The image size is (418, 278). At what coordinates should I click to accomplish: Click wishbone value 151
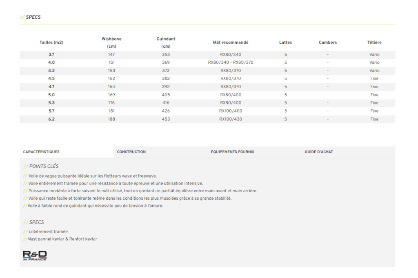(x=111, y=62)
